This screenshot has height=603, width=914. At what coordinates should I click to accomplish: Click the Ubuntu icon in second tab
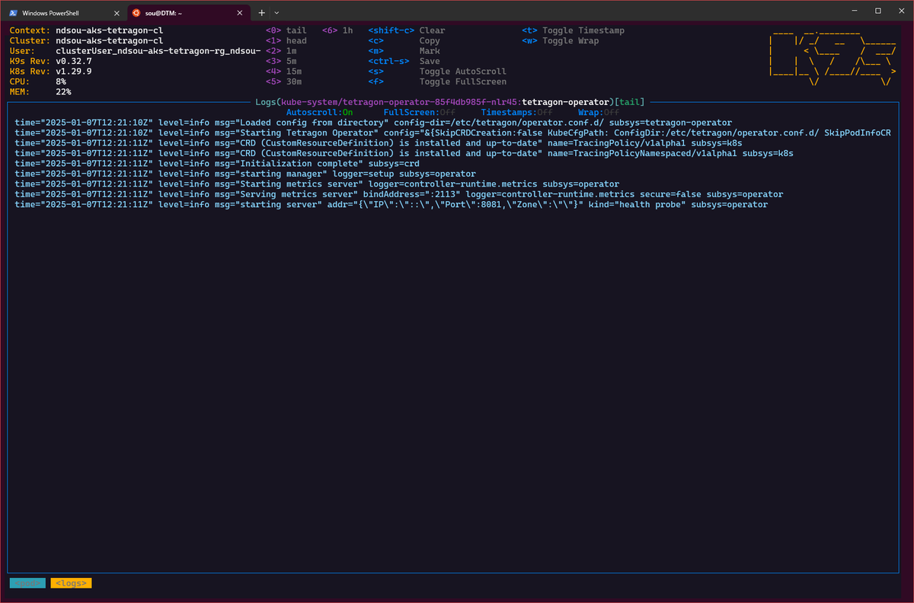pos(136,13)
